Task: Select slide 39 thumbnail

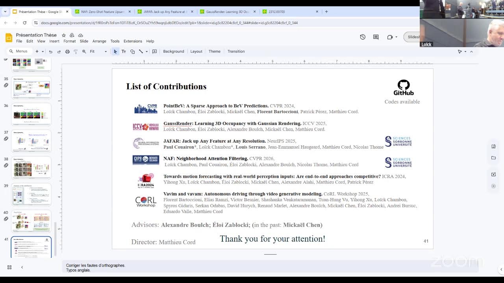Action: [x=31, y=194]
